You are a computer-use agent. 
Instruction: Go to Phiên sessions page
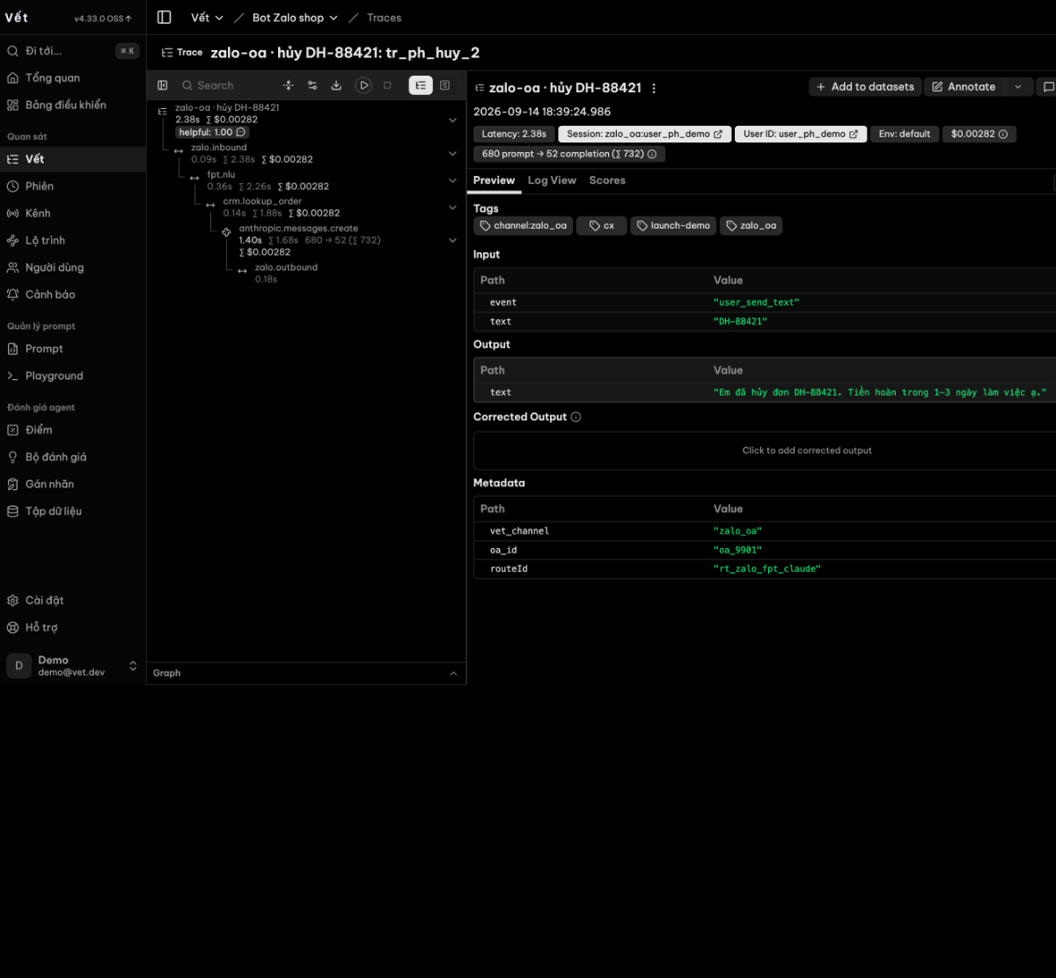click(73, 186)
